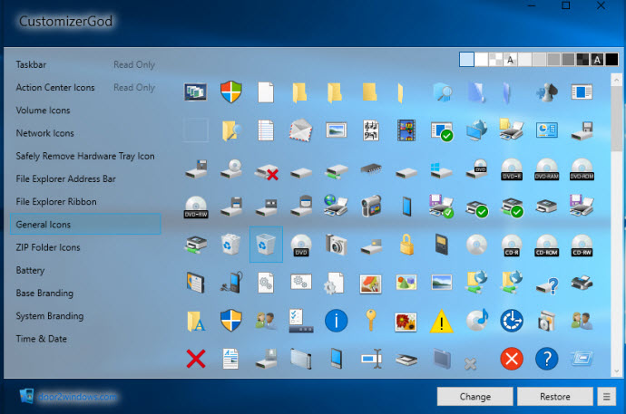626x414 pixels.
Task: Choose the sheet music file icon
Action: (x=371, y=130)
